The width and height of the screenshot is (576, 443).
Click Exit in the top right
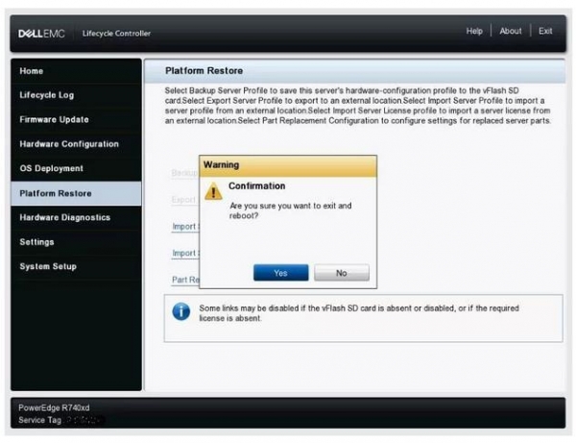point(545,31)
